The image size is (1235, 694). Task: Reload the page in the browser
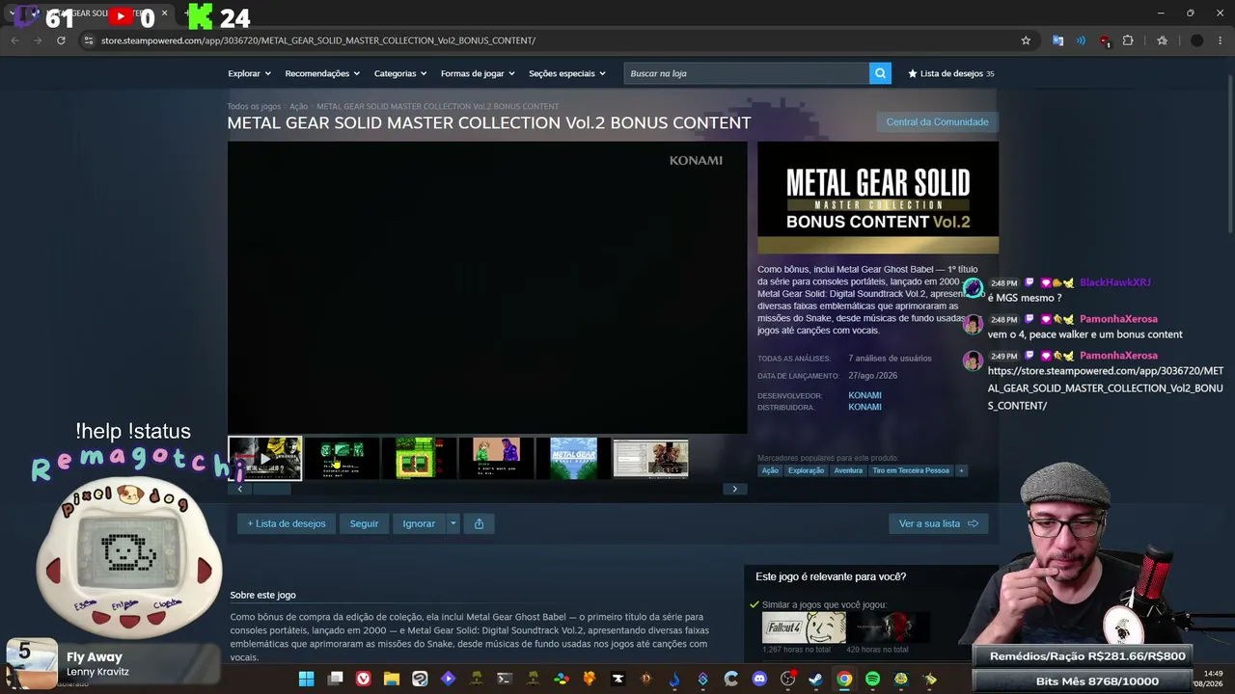[x=61, y=40]
